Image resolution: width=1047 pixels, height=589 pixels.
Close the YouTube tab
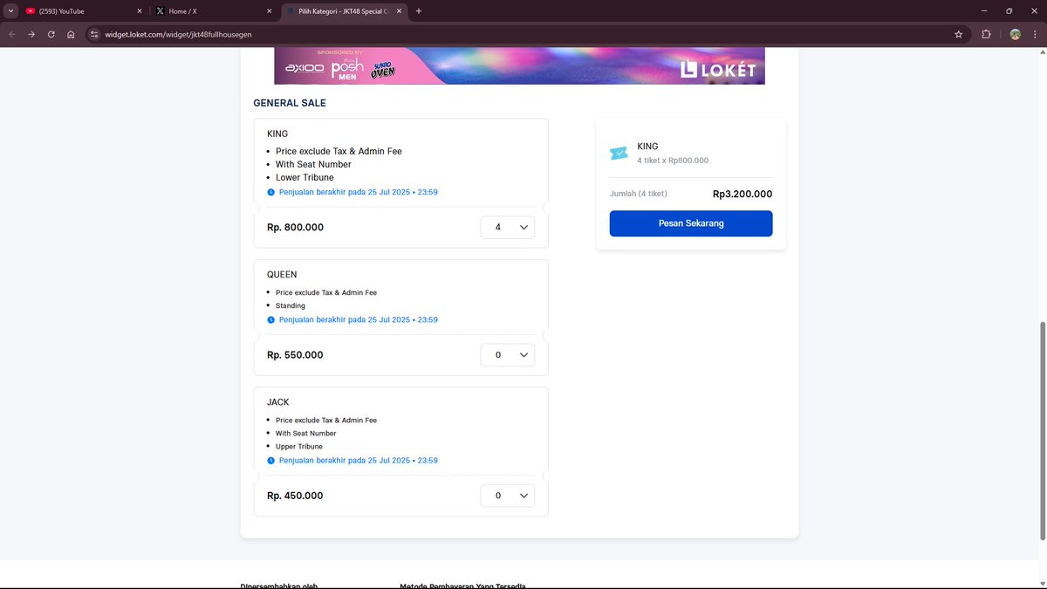pyautogui.click(x=140, y=11)
